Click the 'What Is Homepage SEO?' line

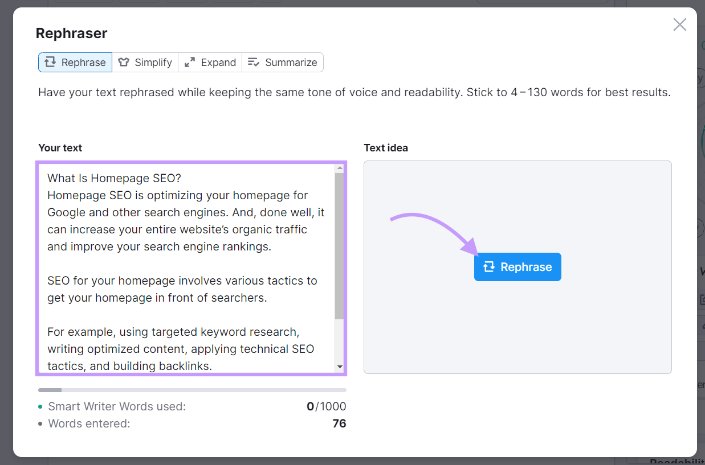pos(114,178)
